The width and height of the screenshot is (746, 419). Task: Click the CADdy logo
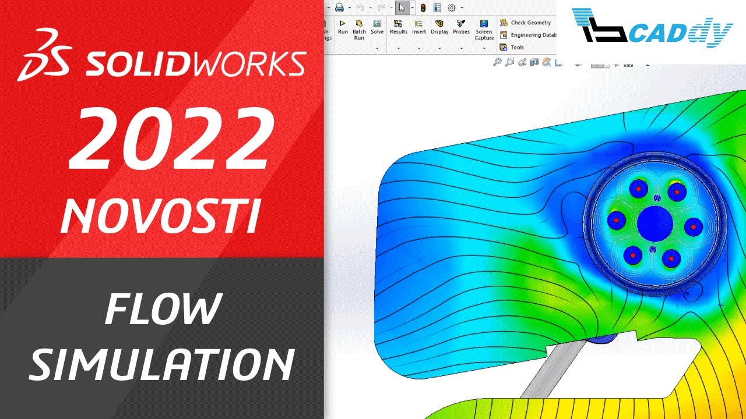[652, 27]
